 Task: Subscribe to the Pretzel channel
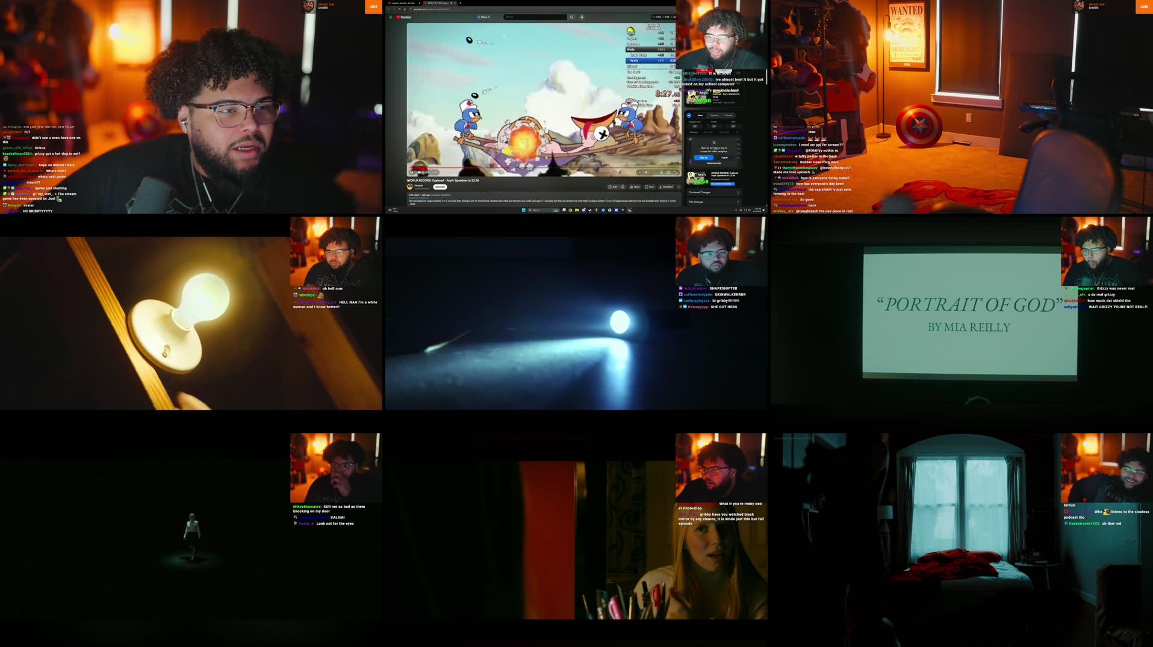(x=441, y=187)
